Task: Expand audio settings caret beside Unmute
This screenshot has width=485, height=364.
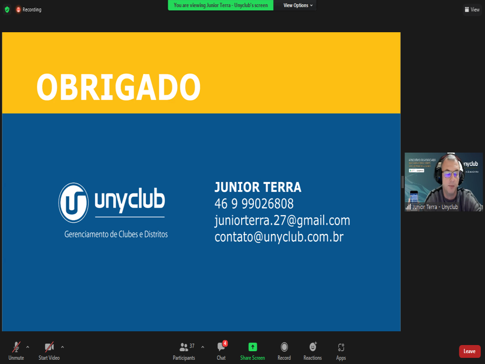Action: point(27,347)
